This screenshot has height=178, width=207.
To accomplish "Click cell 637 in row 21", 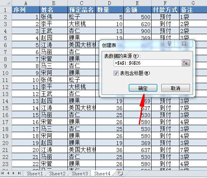I will point(137,150).
